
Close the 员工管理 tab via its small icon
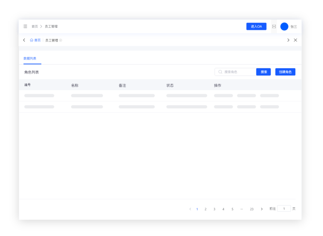pos(61,40)
